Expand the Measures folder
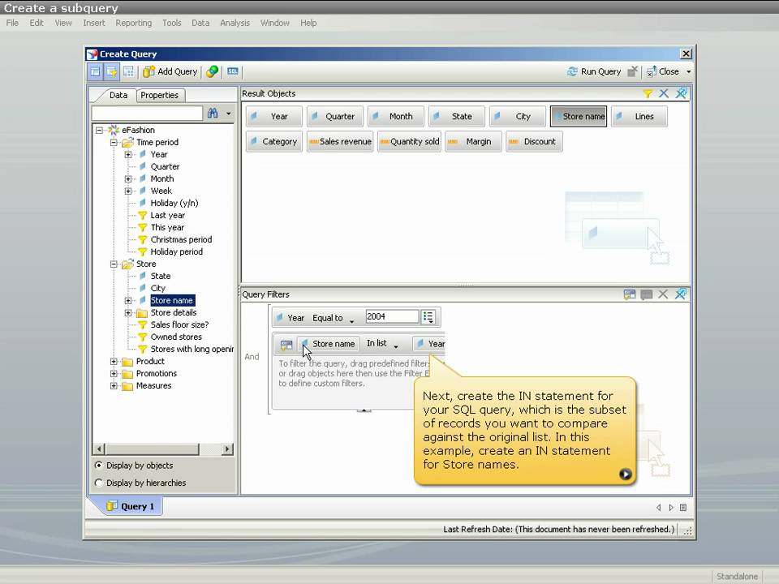The height and width of the screenshot is (584, 779). [x=114, y=385]
